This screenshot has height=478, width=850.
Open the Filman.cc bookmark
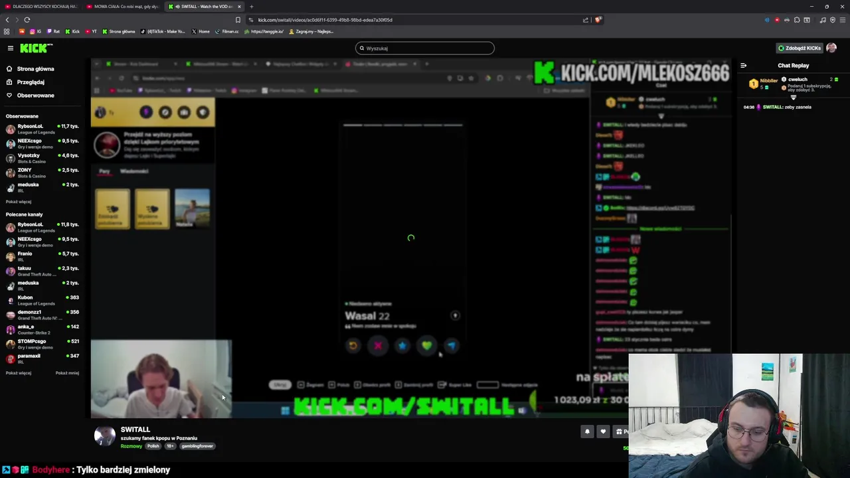(226, 31)
